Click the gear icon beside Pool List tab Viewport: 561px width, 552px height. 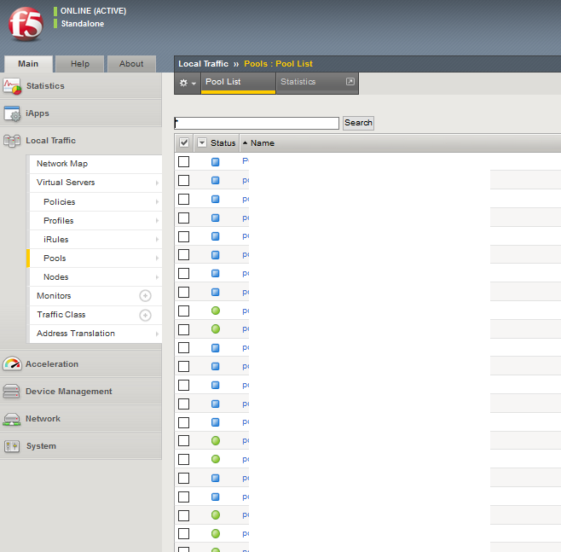pos(183,83)
